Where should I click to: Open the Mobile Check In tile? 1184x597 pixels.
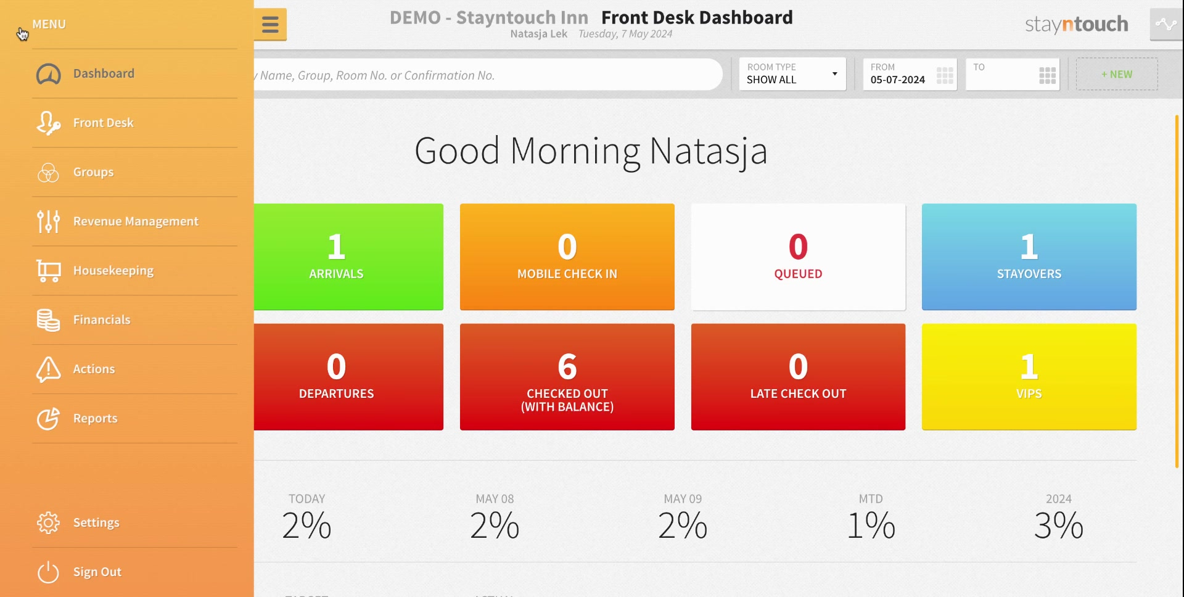click(567, 257)
